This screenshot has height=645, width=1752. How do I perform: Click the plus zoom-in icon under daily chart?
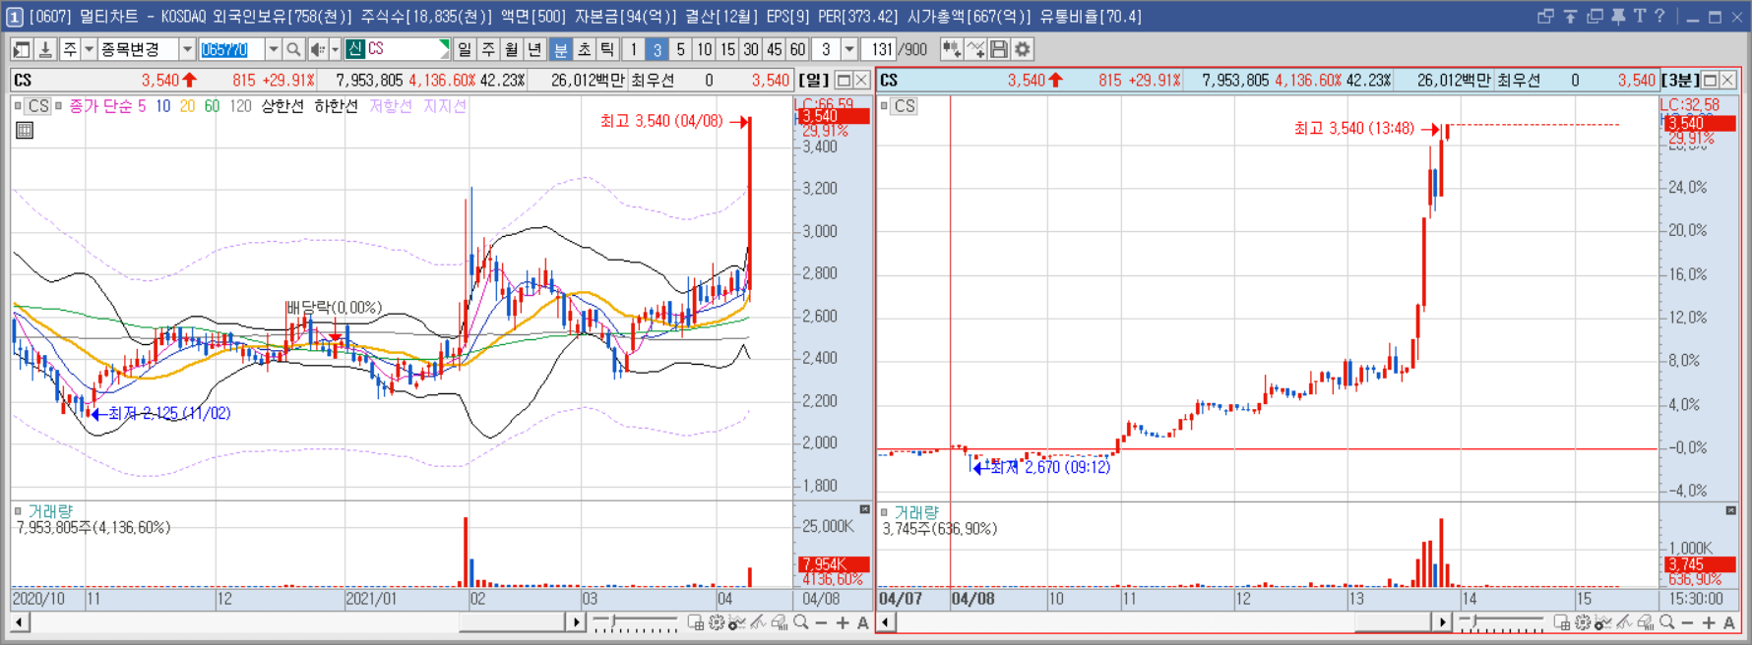coord(843,622)
